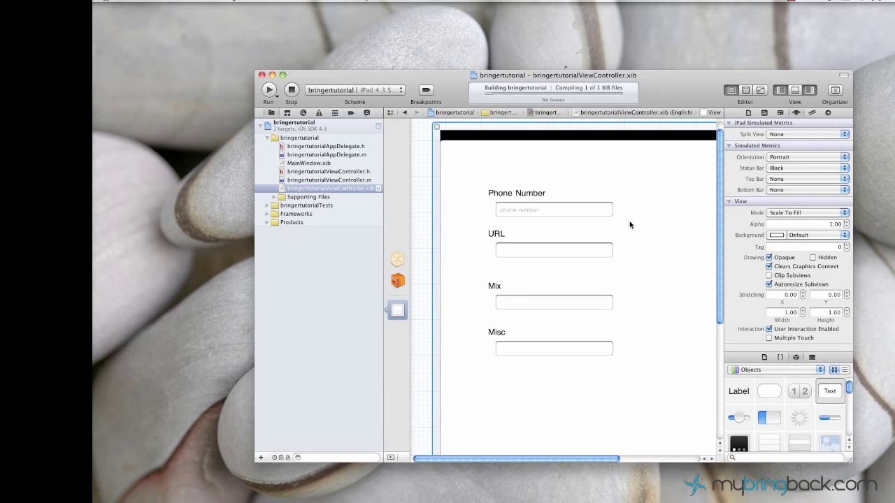Open the Background color swatch

click(777, 235)
